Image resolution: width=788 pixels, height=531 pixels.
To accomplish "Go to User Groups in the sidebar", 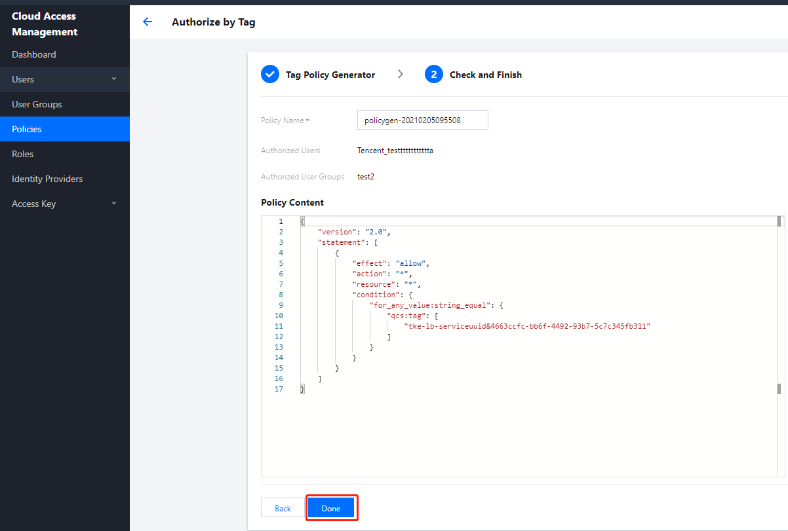I will pyautogui.click(x=37, y=104).
